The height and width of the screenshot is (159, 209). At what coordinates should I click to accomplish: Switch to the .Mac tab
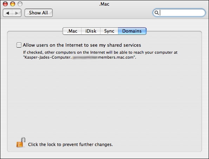(x=72, y=31)
